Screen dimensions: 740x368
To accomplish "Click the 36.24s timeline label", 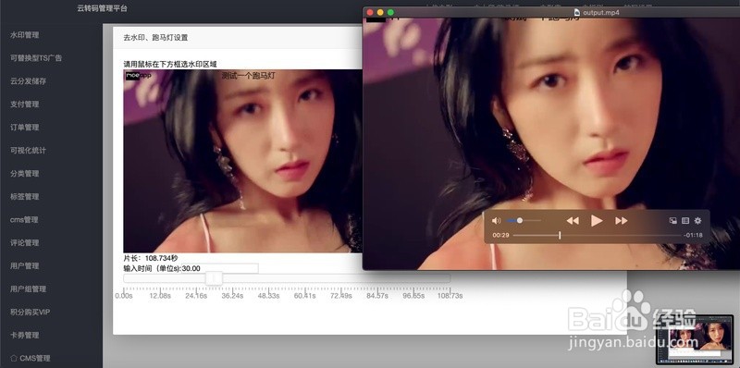I will (232, 296).
